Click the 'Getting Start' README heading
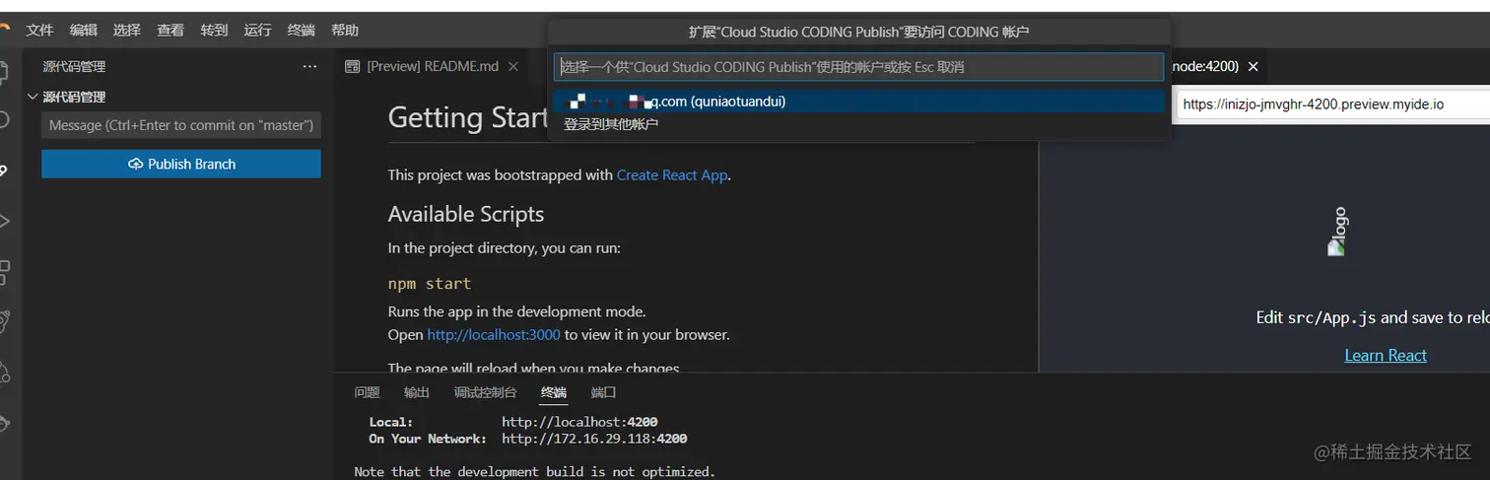This screenshot has width=1490, height=480. pyautogui.click(x=468, y=118)
